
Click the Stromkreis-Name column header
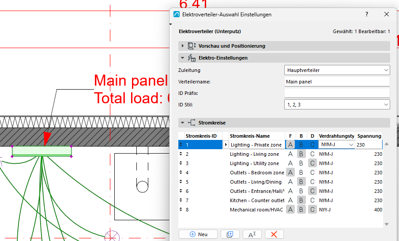[257, 136]
